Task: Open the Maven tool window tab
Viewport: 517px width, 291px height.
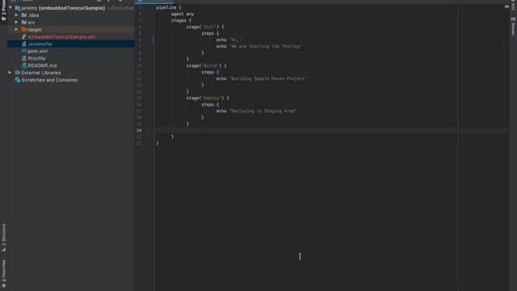Action: [513, 27]
